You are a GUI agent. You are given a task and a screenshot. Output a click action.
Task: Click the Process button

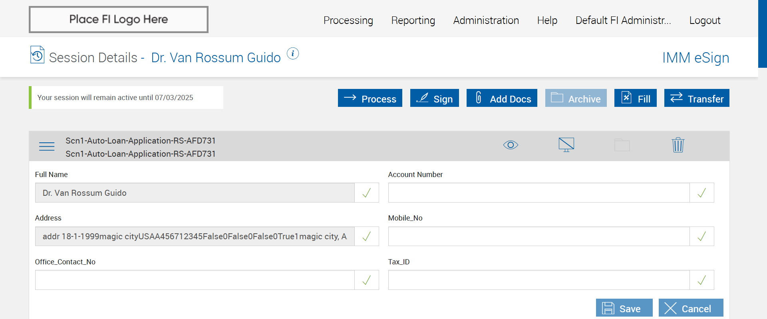point(370,98)
